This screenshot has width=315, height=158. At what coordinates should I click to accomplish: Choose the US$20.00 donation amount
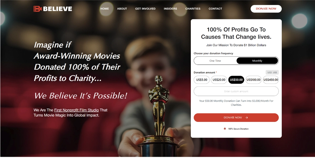tap(219, 80)
